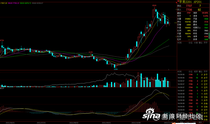Image resolution: width=210 pixels, height=124 pixels.
Task: Click the 总量 value 316802
Action: tap(188, 19)
